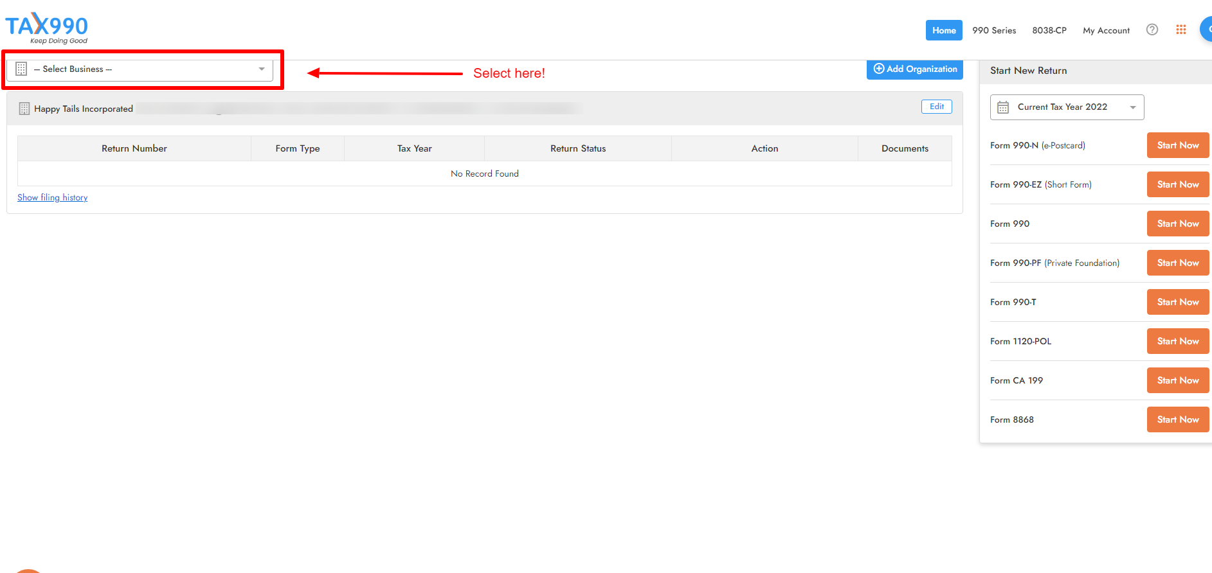The height and width of the screenshot is (573, 1212).
Task: Click Form 8868 label
Action: click(x=1012, y=419)
